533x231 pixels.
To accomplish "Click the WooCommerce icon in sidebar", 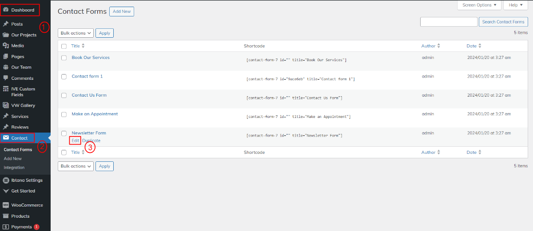I will click(x=6, y=205).
